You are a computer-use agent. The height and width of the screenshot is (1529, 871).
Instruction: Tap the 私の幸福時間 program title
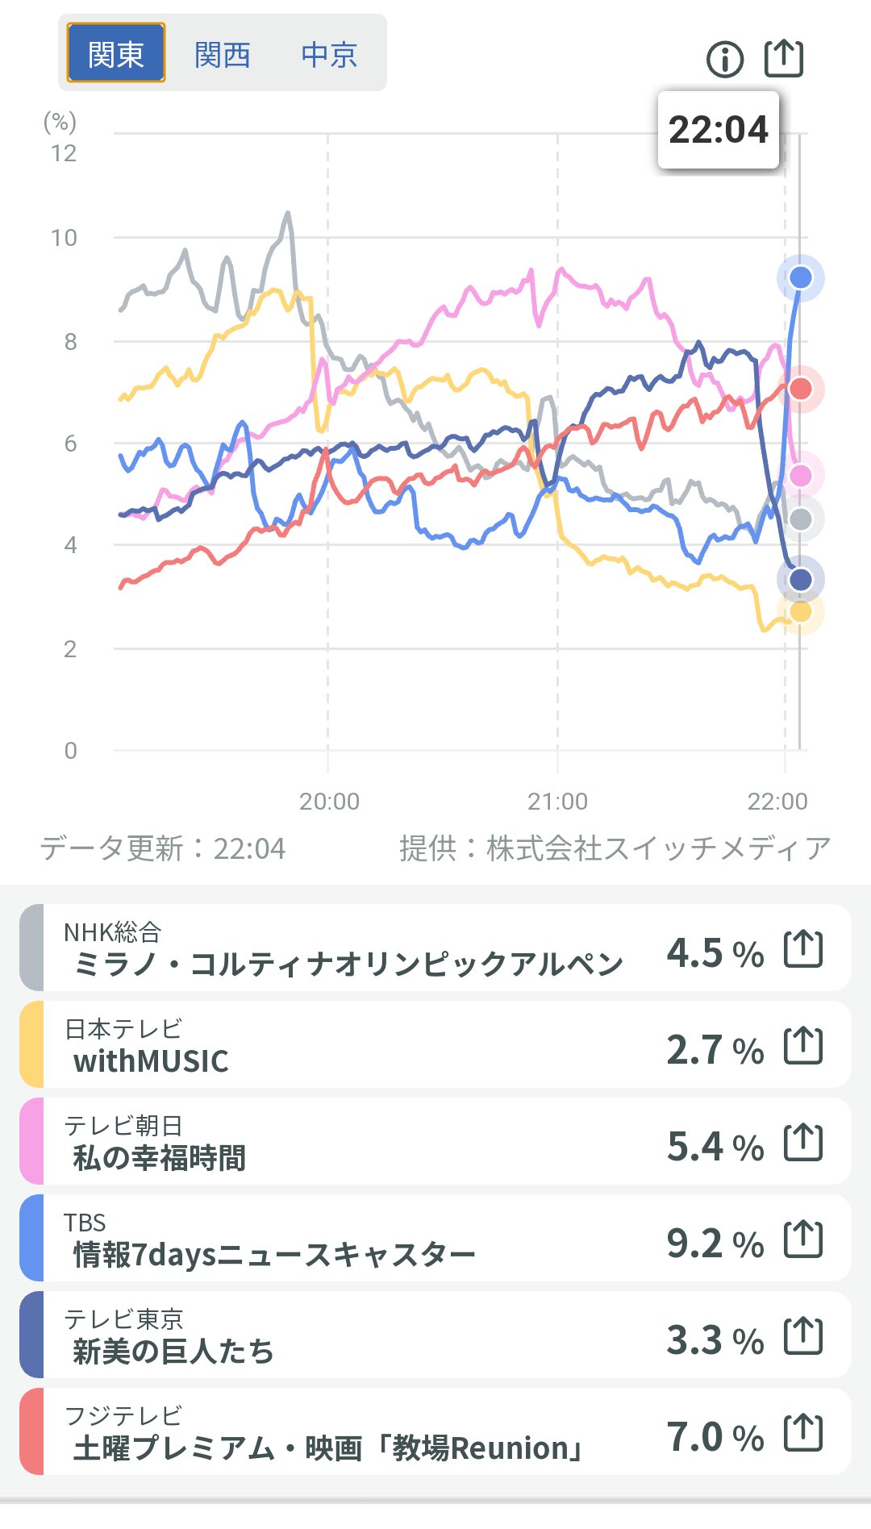[160, 1158]
